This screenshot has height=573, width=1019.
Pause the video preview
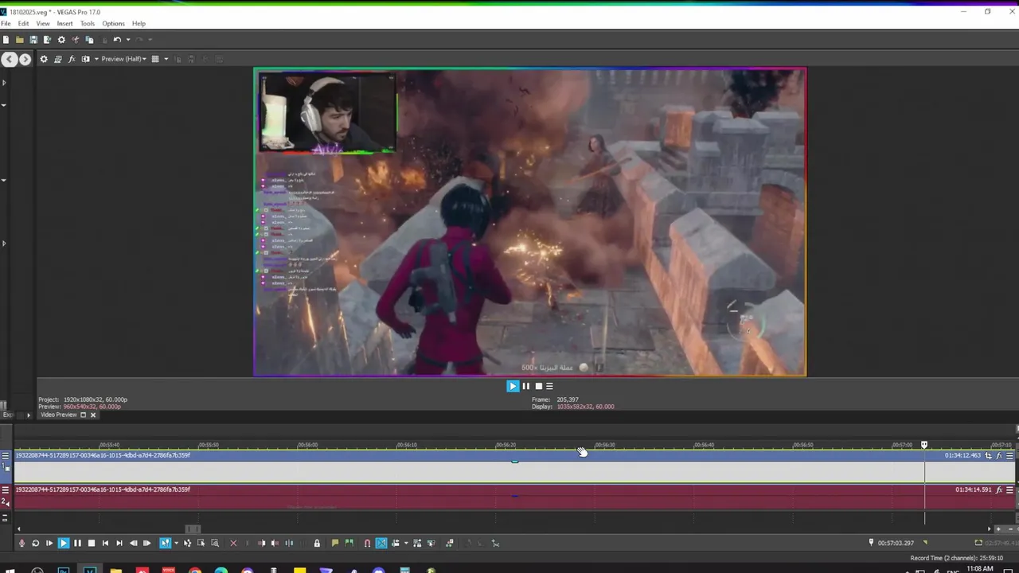point(525,386)
